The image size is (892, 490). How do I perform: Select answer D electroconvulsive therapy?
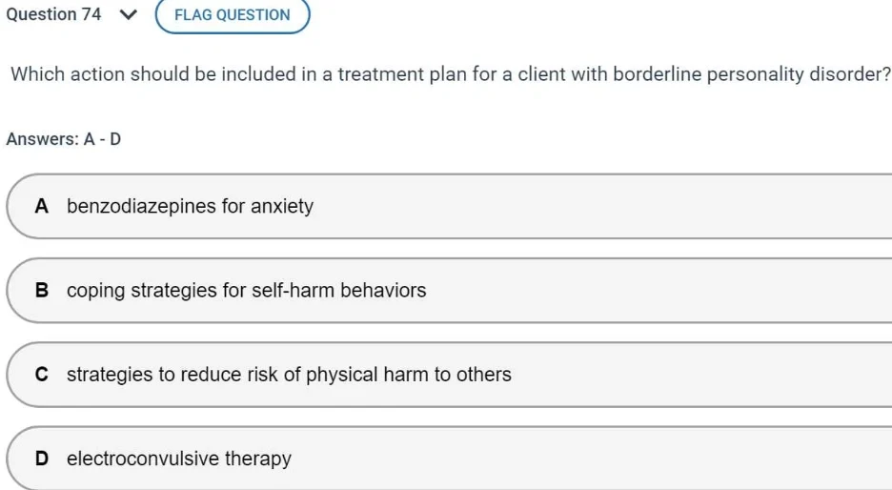pos(449,459)
